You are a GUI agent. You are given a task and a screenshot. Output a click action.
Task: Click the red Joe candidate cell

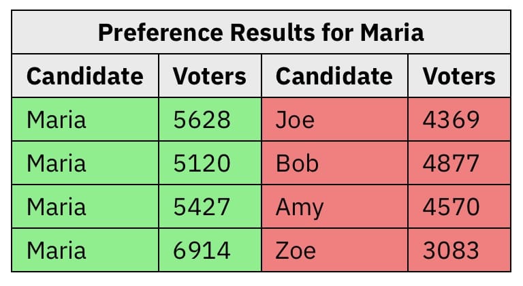[x=334, y=120]
